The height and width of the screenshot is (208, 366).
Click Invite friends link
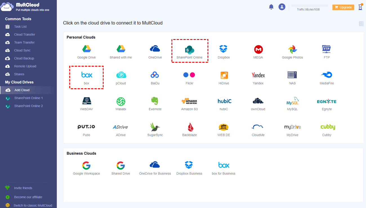coord(23,188)
